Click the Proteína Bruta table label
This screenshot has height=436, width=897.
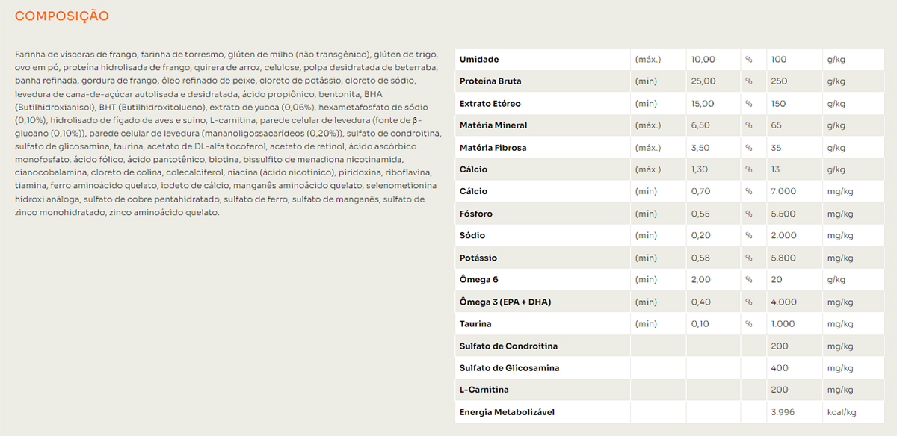pos(490,81)
